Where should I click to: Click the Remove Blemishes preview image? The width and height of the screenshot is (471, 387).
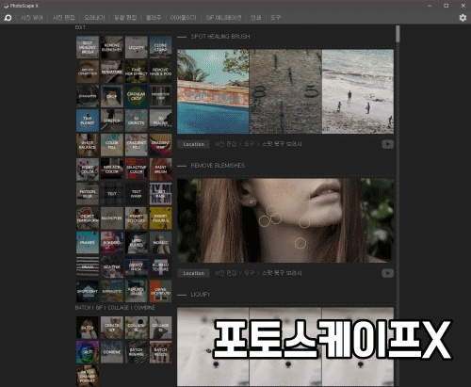285,220
